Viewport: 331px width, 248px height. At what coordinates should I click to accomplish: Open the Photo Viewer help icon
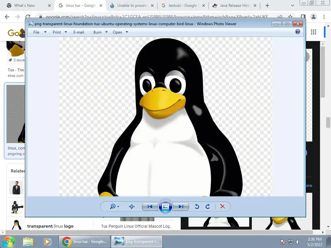click(298, 32)
